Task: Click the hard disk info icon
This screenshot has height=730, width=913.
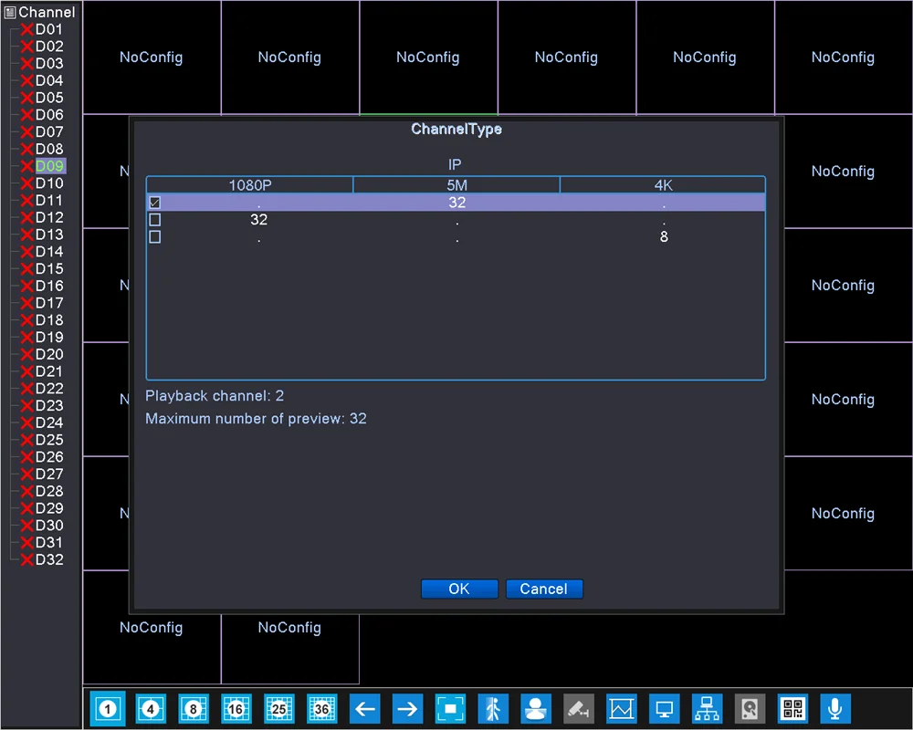Action: pyautogui.click(x=750, y=708)
